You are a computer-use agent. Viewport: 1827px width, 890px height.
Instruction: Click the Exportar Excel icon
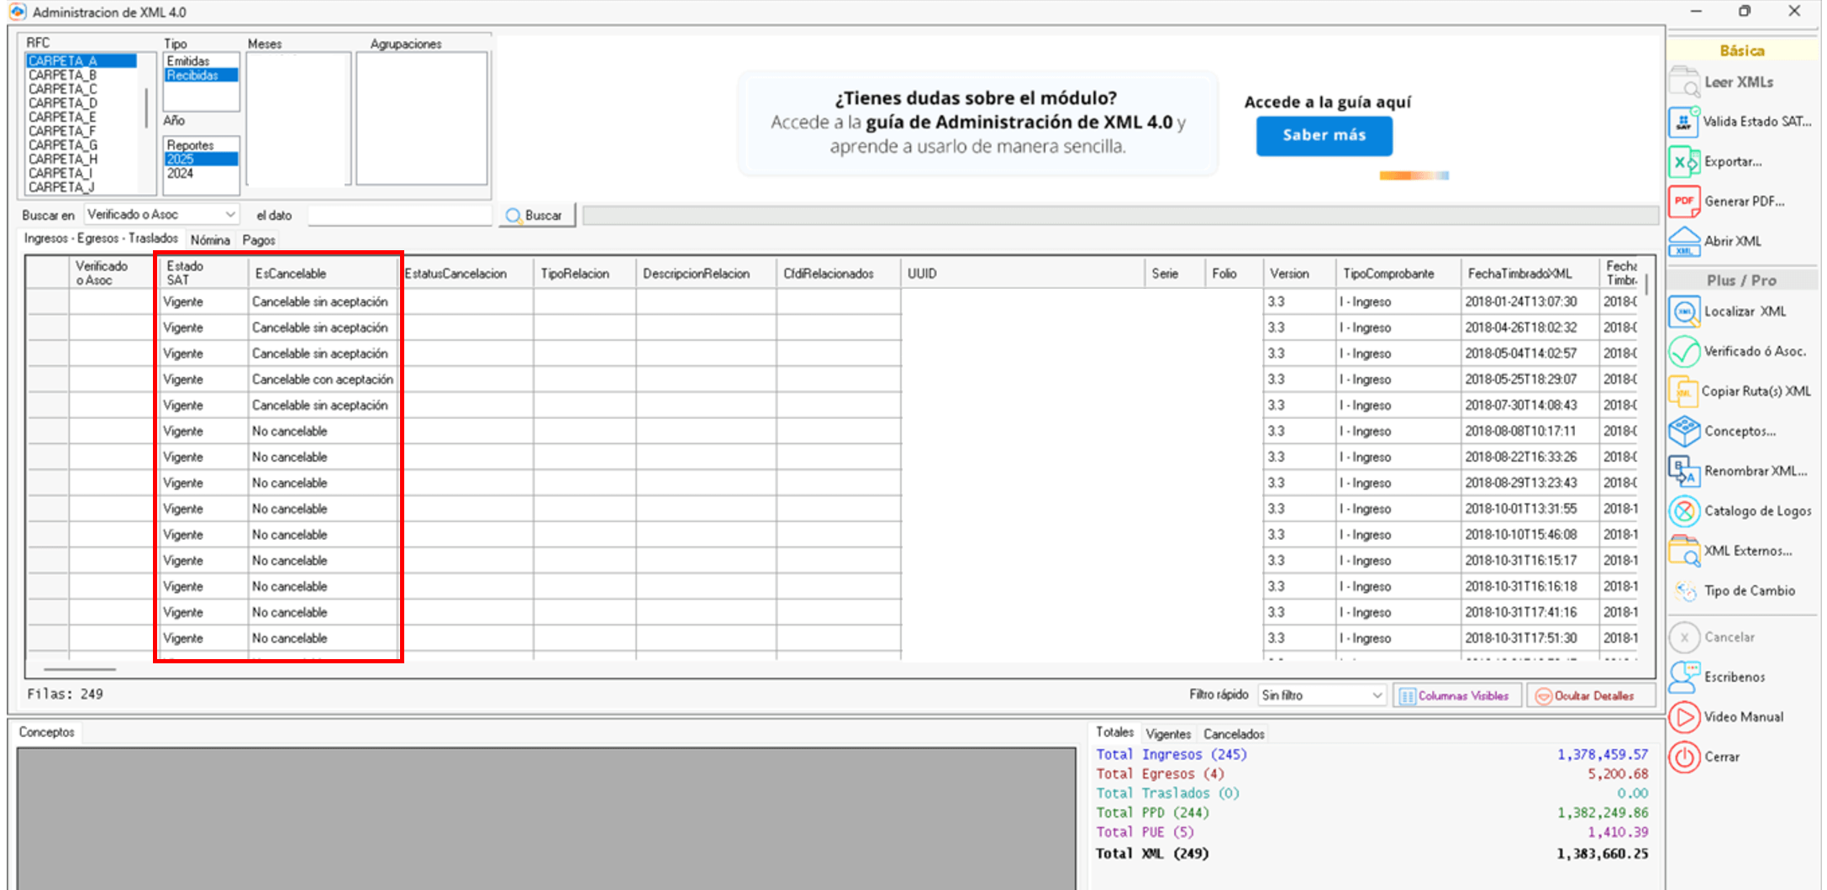coord(1683,162)
